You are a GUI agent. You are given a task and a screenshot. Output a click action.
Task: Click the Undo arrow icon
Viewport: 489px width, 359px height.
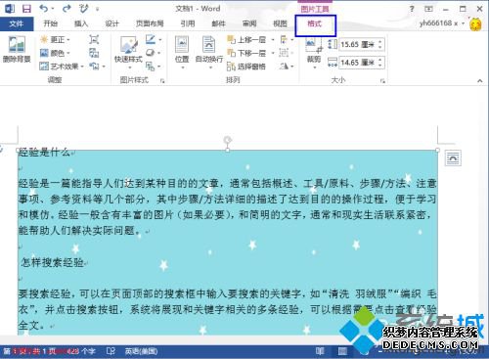click(x=44, y=9)
